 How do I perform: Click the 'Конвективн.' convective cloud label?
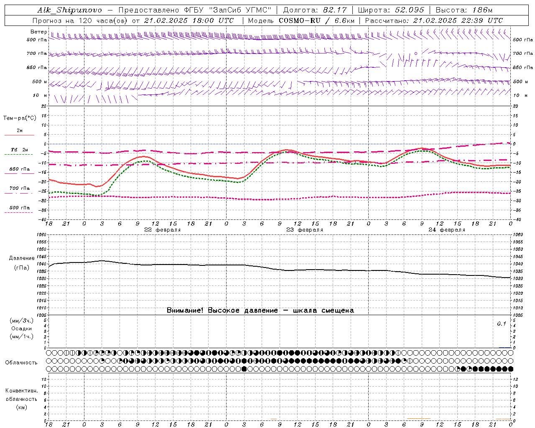pyautogui.click(x=21, y=391)
